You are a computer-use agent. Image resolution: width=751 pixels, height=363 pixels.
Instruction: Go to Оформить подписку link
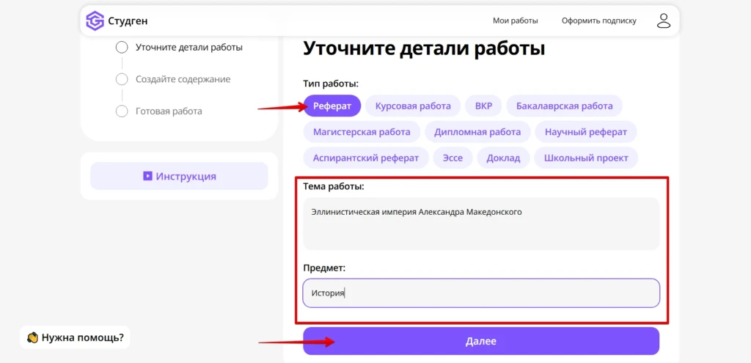coord(599,21)
